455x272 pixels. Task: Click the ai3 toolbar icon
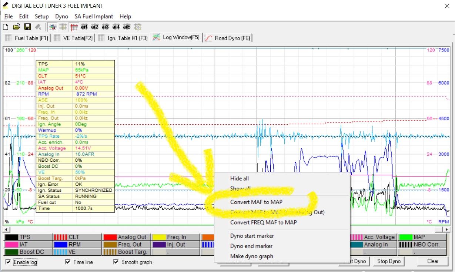pyautogui.click(x=106, y=27)
